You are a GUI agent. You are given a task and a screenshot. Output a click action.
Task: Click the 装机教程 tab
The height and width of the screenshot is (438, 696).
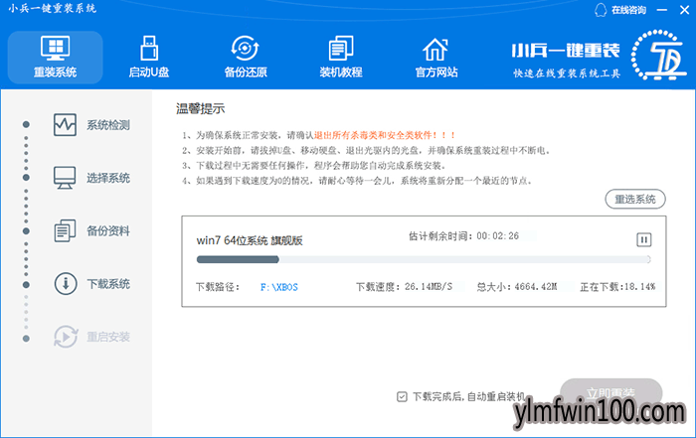tap(340, 57)
